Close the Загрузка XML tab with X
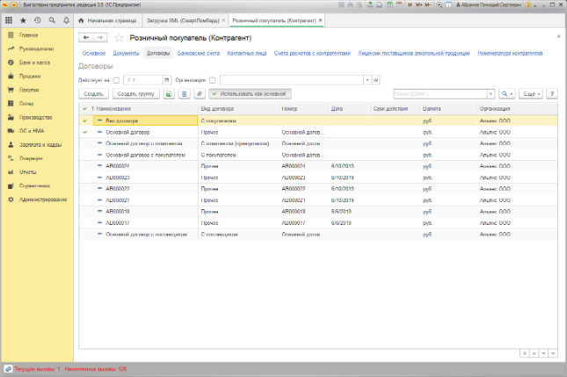This screenshot has width=567, height=377. 223,20
